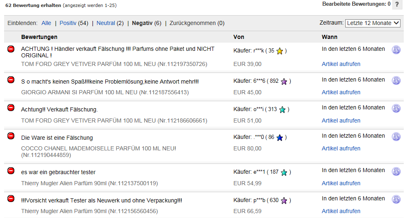
Task: Open 'Artikel aufrufen' for GIORGIO ARMANI item
Action: tap(341, 92)
